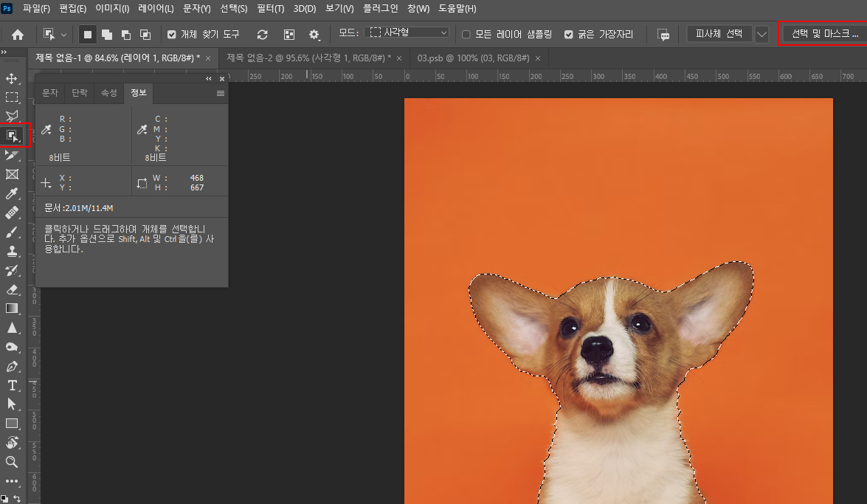This screenshot has width=867, height=504.
Task: Select the Brush tool
Action: pyautogui.click(x=12, y=232)
